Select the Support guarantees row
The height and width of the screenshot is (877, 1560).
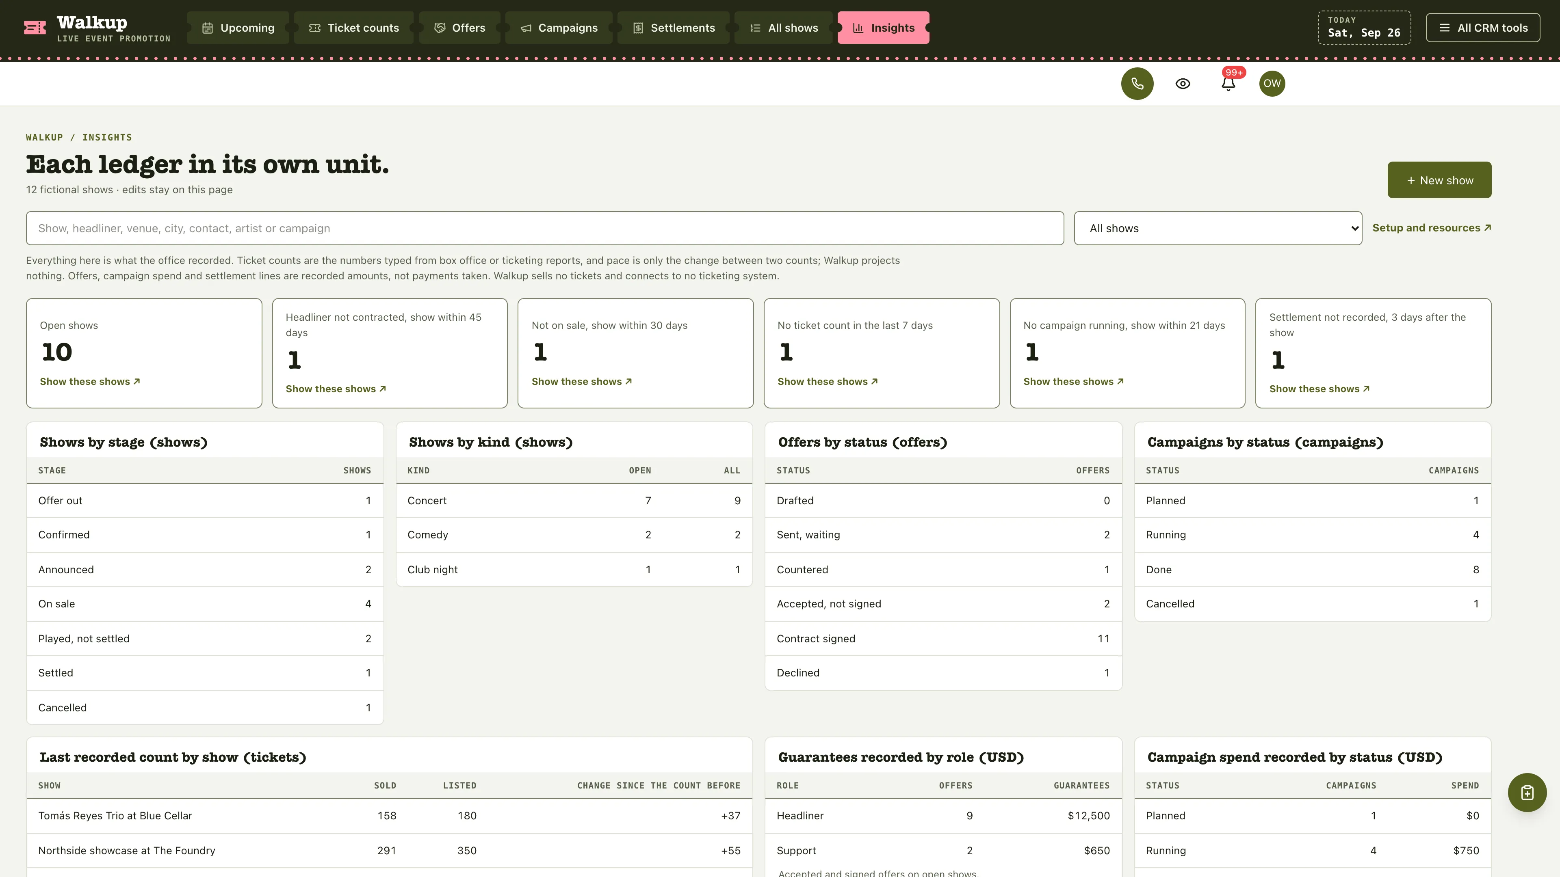pyautogui.click(x=943, y=850)
